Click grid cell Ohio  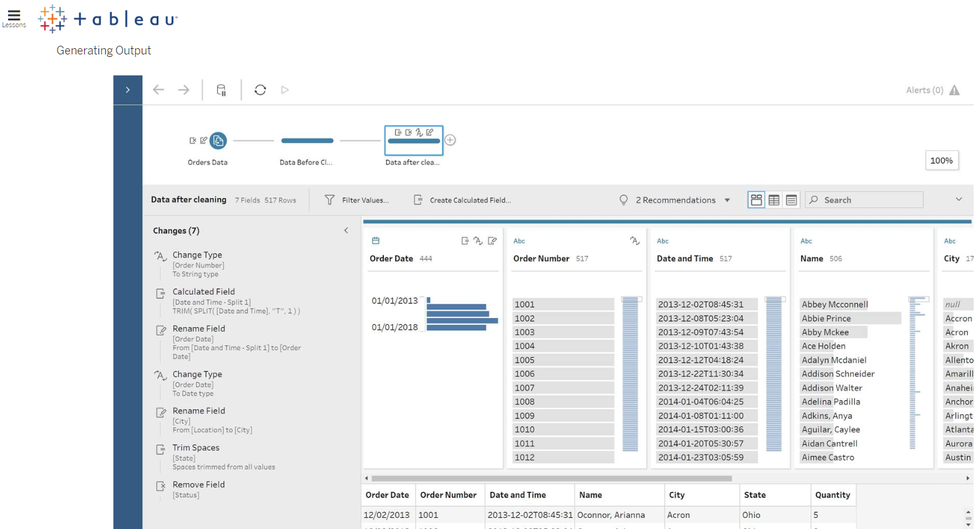click(x=775, y=515)
